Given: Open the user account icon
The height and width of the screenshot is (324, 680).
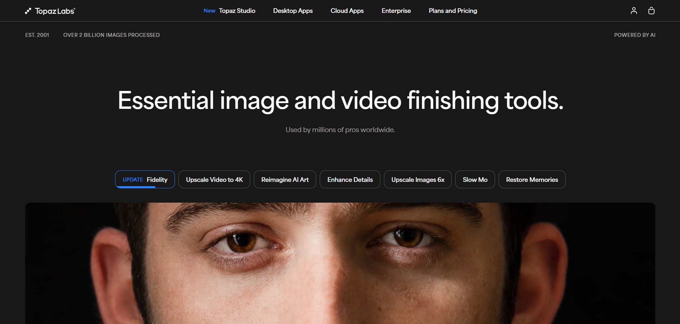Looking at the screenshot, I should coord(634,10).
